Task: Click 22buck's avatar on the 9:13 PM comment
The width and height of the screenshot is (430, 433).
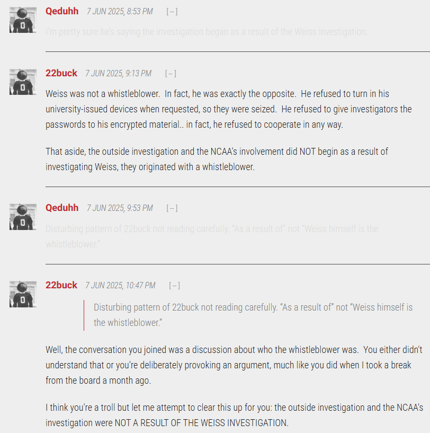Action: (23, 82)
